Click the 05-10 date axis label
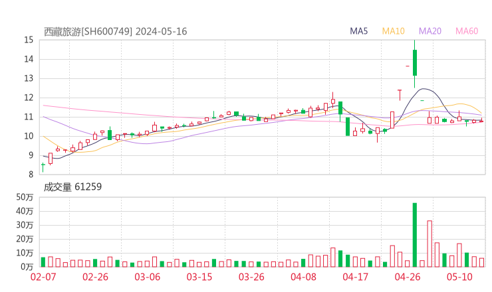Image resolution: width=492 pixels, height=292 pixels. [x=459, y=277]
